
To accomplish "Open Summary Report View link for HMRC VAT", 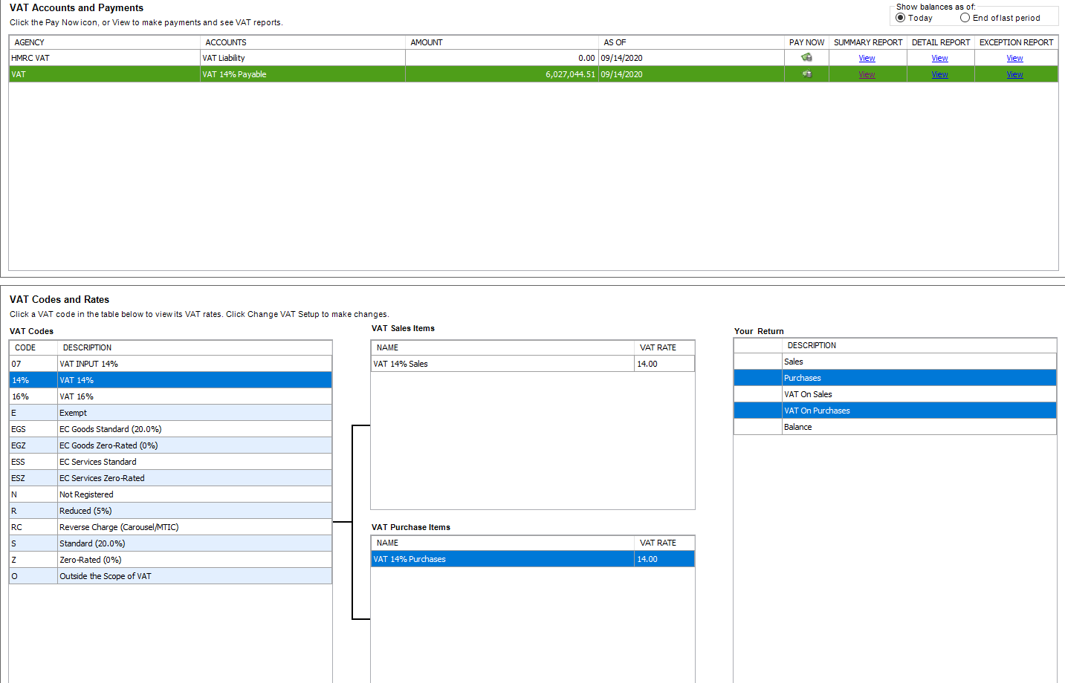I will point(867,58).
